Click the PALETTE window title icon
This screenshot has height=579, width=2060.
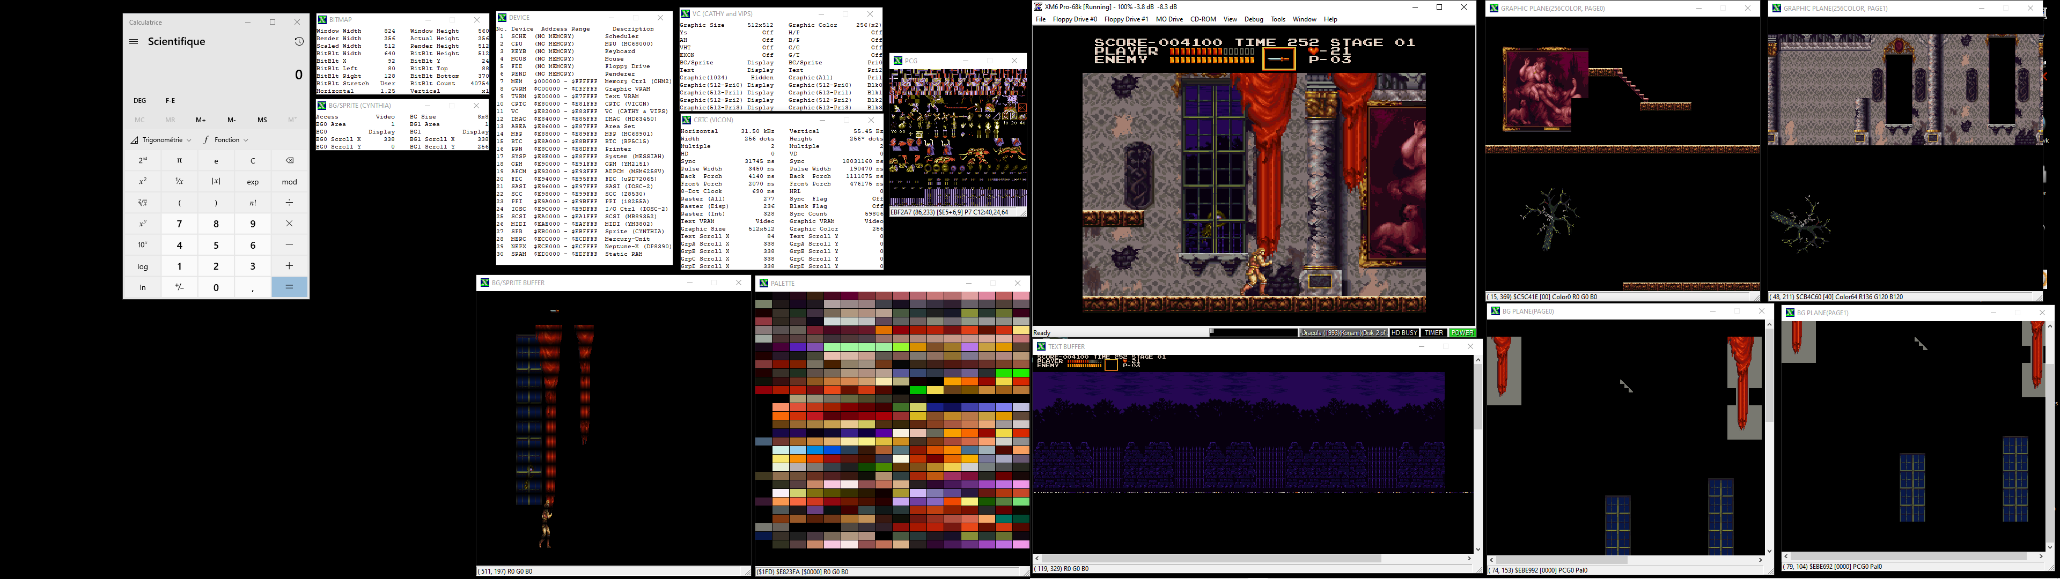coord(764,283)
